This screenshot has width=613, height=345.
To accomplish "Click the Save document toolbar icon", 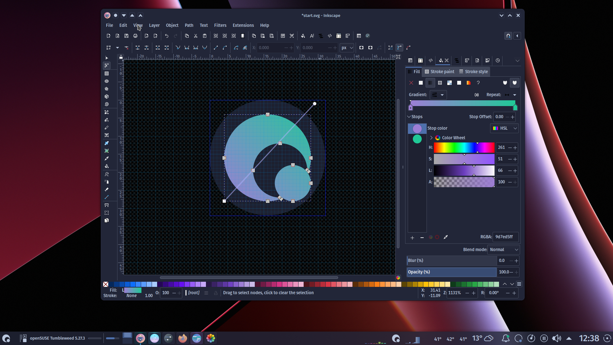I will (x=126, y=36).
